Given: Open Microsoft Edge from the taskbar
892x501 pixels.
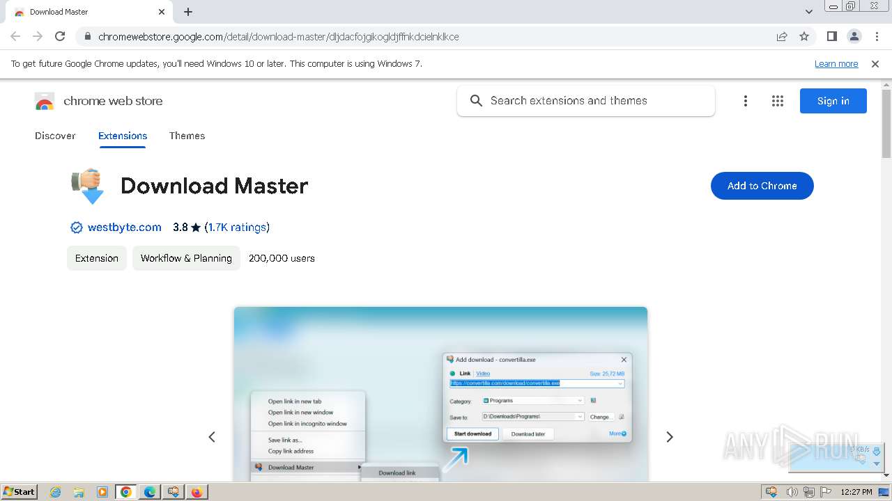Looking at the screenshot, I should click(x=150, y=492).
